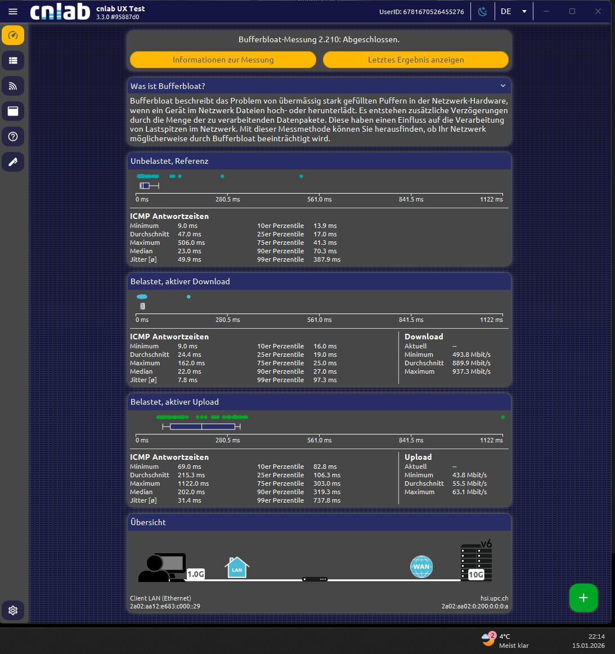Screen dimensions: 615x654
Task: Click the WAN globe icon
Action: (x=421, y=566)
